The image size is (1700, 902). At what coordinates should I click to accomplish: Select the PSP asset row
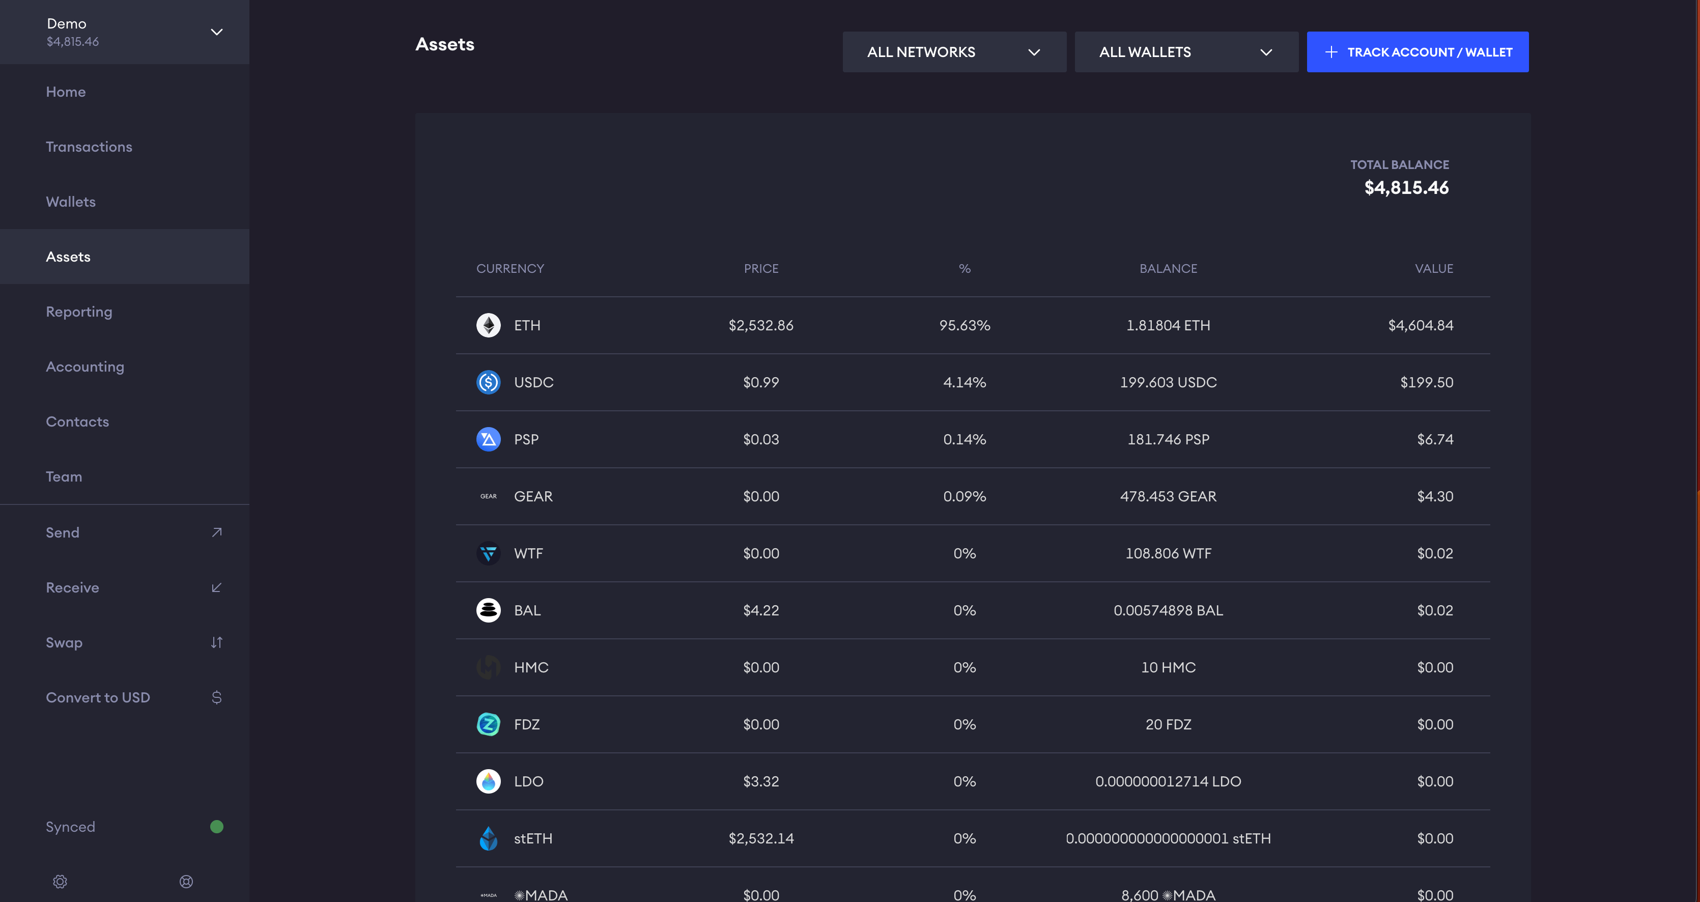click(972, 439)
